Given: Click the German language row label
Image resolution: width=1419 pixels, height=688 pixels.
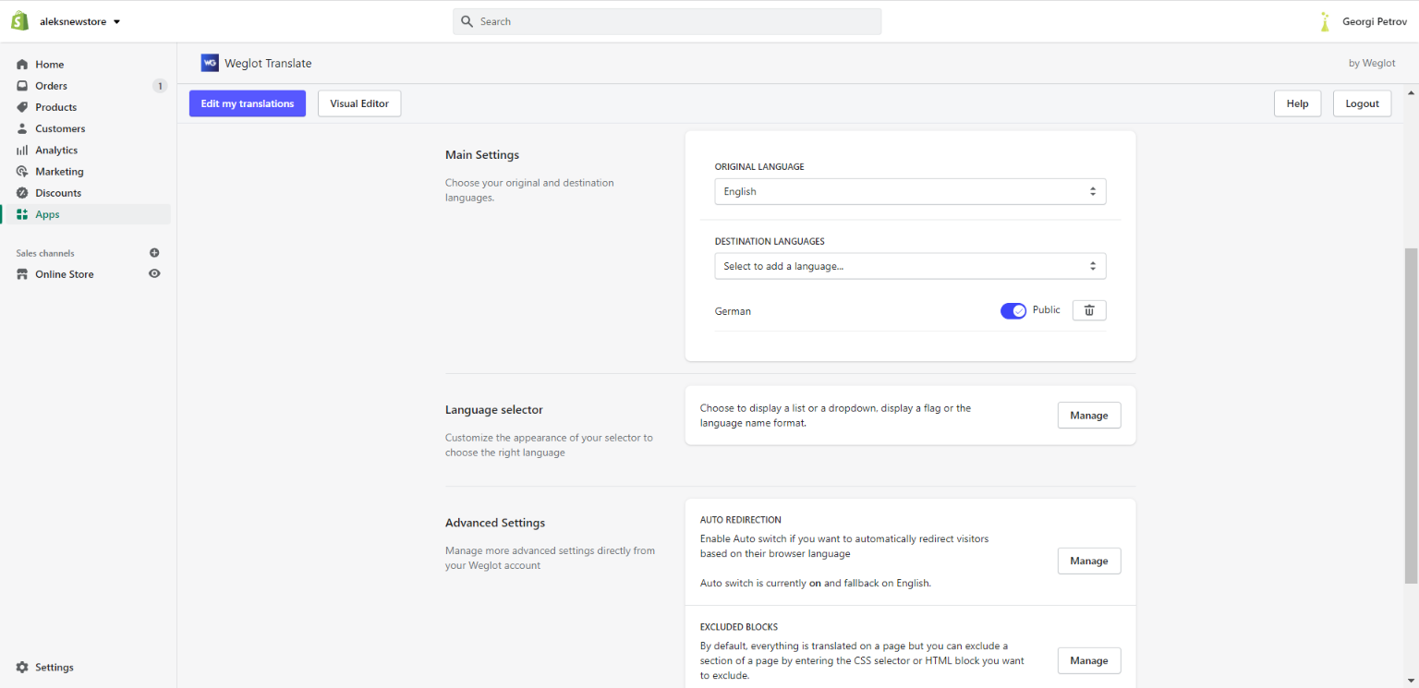Looking at the screenshot, I should tap(733, 311).
